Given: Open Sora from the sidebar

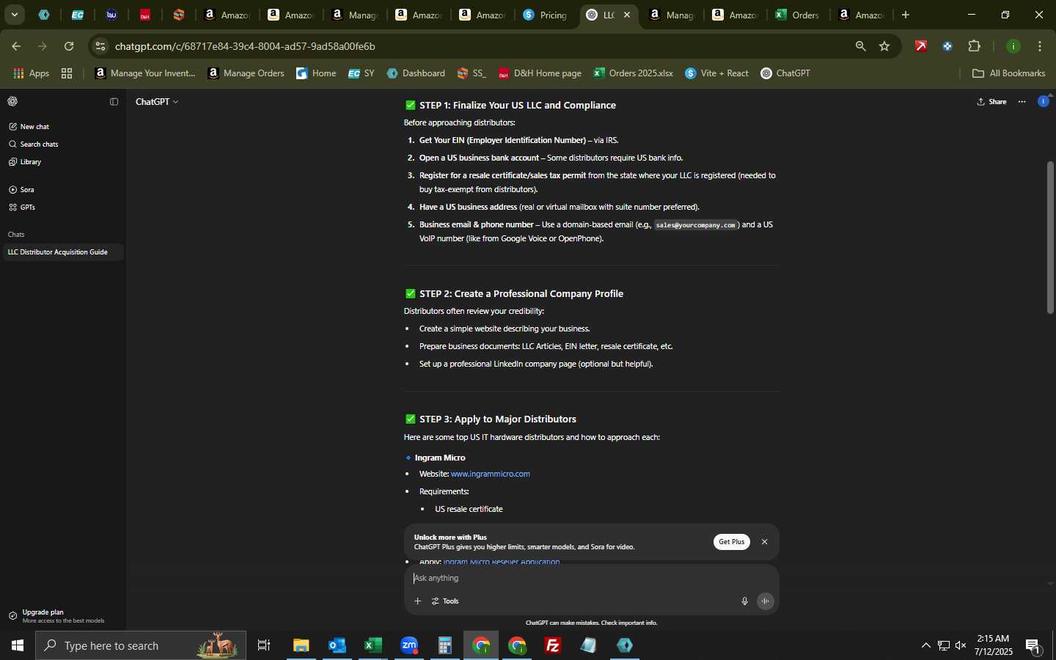Looking at the screenshot, I should tap(21, 190).
